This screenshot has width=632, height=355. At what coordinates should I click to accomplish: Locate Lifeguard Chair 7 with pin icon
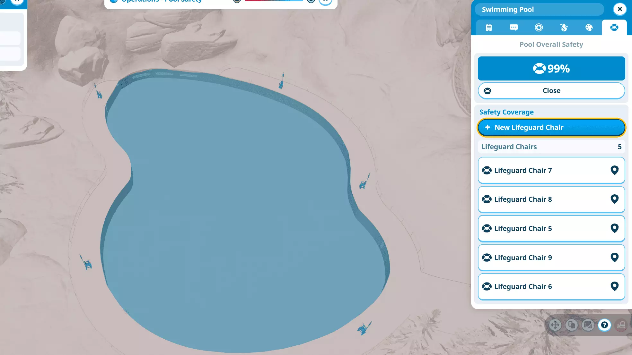pyautogui.click(x=614, y=170)
